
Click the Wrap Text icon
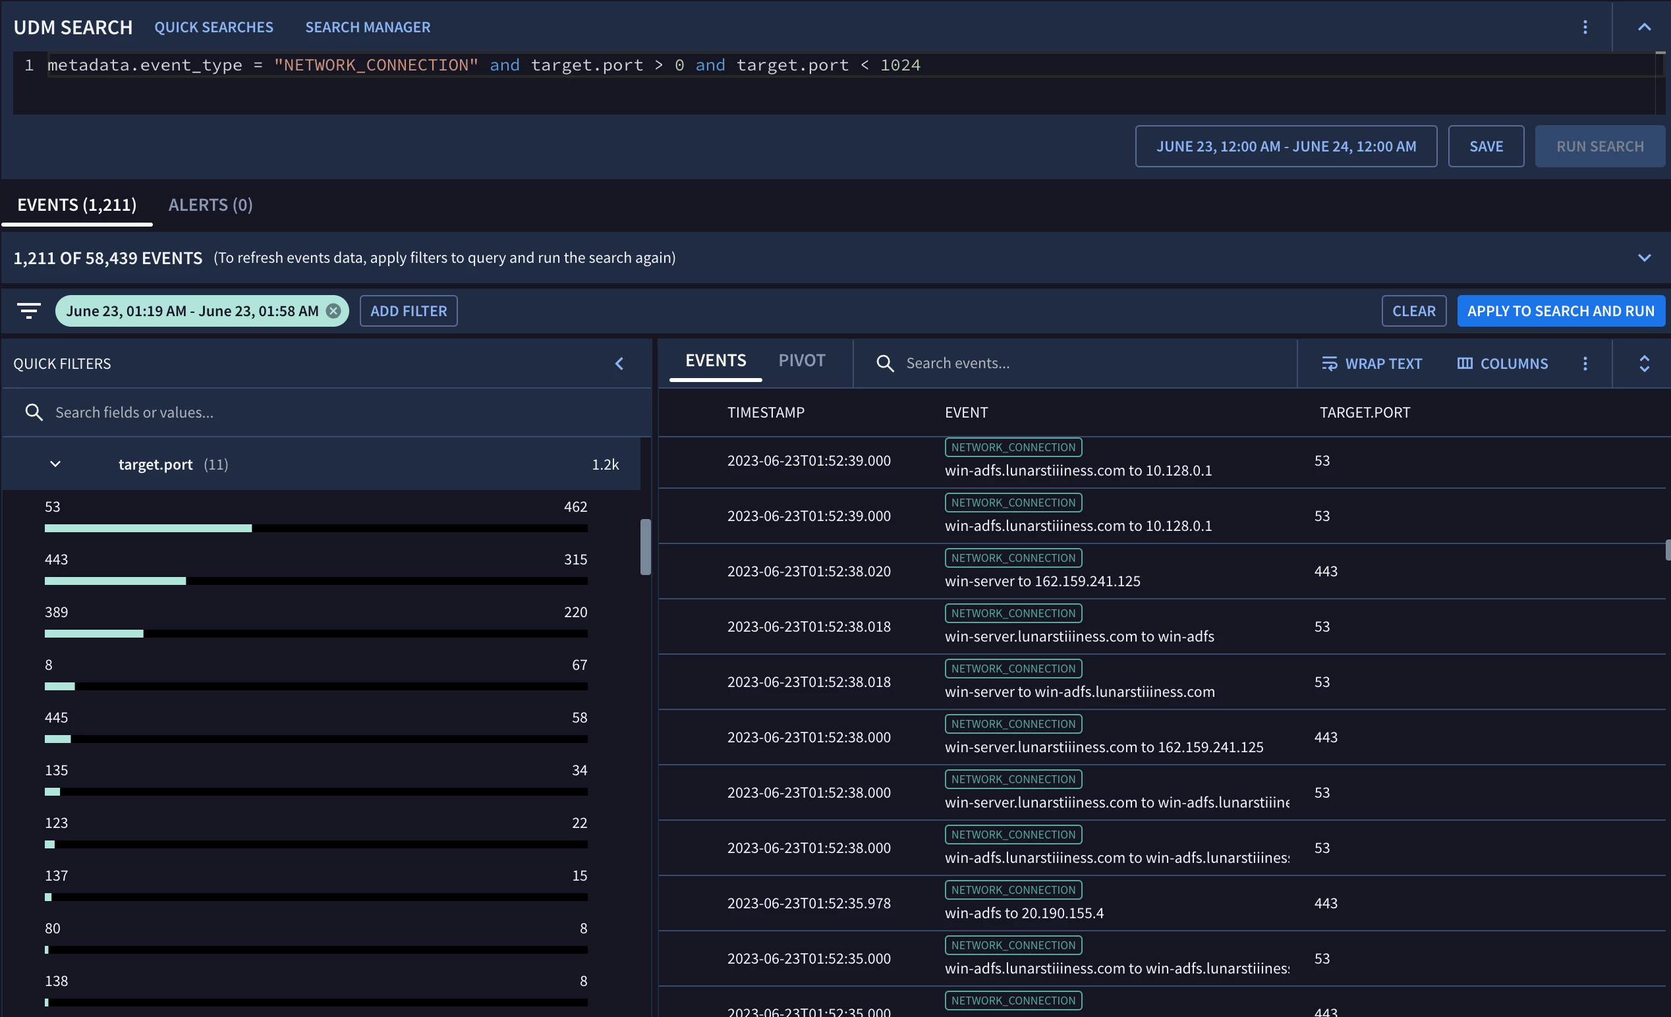click(1329, 364)
